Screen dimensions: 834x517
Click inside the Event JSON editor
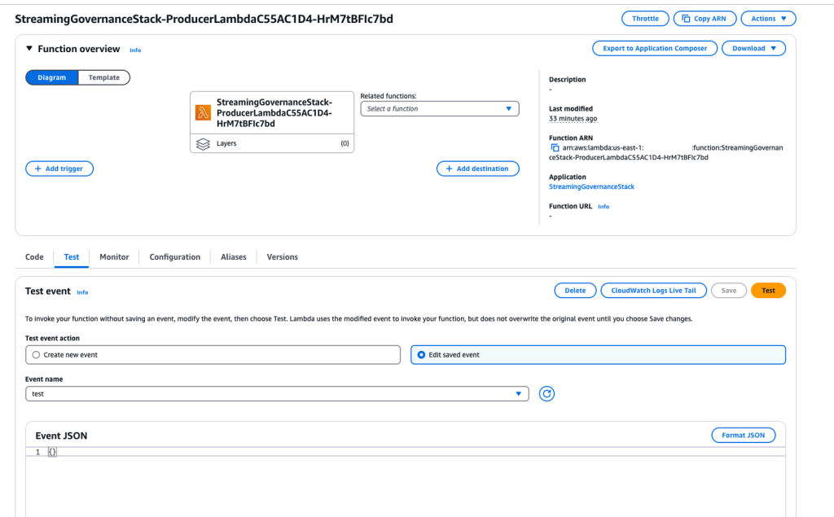click(244, 451)
